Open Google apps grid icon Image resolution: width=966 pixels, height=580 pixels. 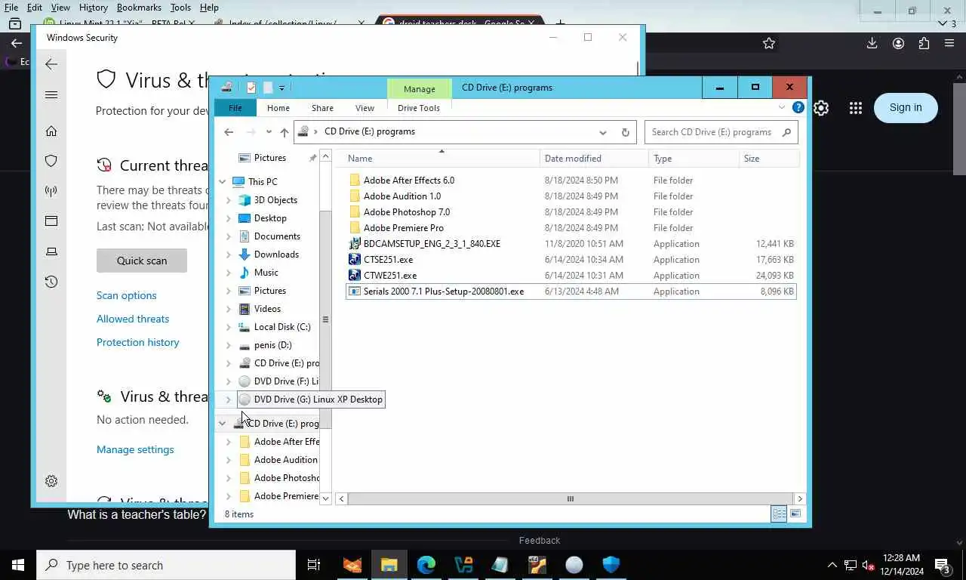(x=855, y=108)
